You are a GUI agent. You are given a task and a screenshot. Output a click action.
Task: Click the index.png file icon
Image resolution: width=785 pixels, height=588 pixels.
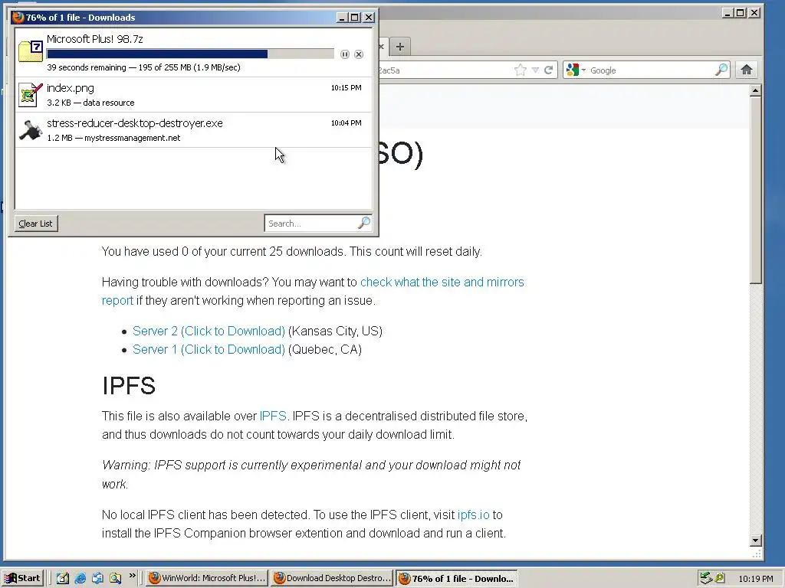pyautogui.click(x=30, y=95)
